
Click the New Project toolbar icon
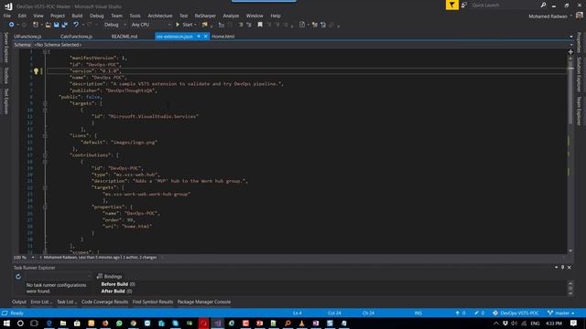click(x=36, y=25)
